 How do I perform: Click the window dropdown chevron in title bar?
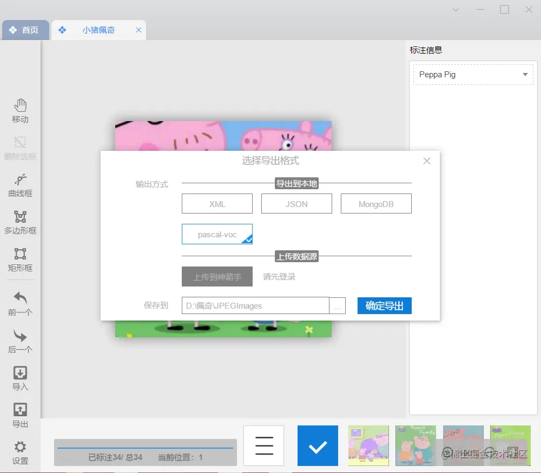coord(456,10)
